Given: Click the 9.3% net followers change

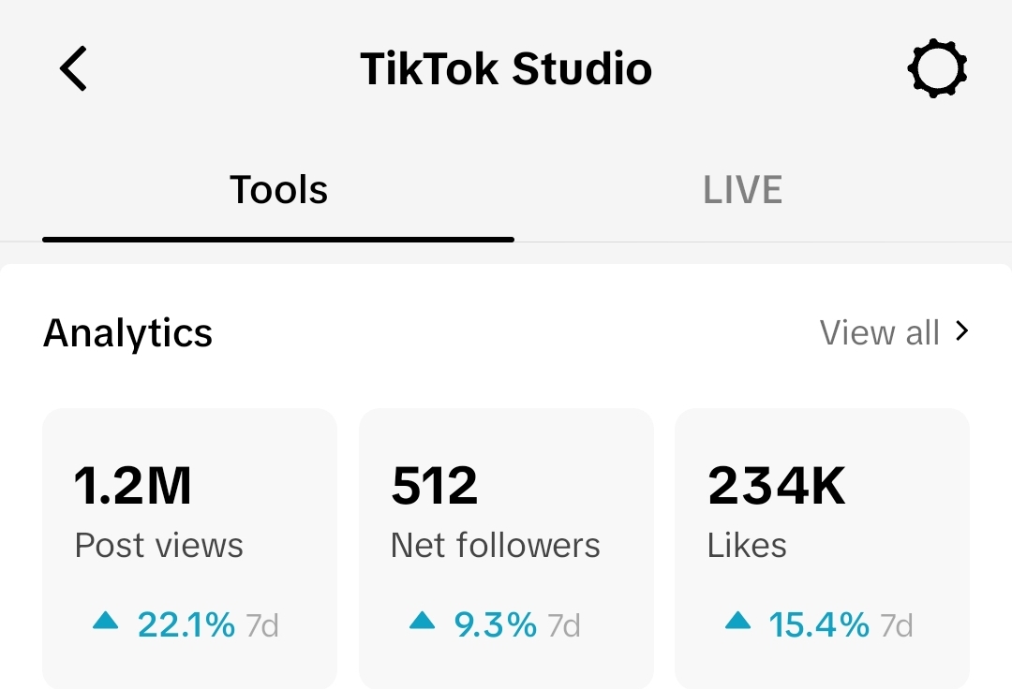Looking at the screenshot, I should click(x=495, y=624).
